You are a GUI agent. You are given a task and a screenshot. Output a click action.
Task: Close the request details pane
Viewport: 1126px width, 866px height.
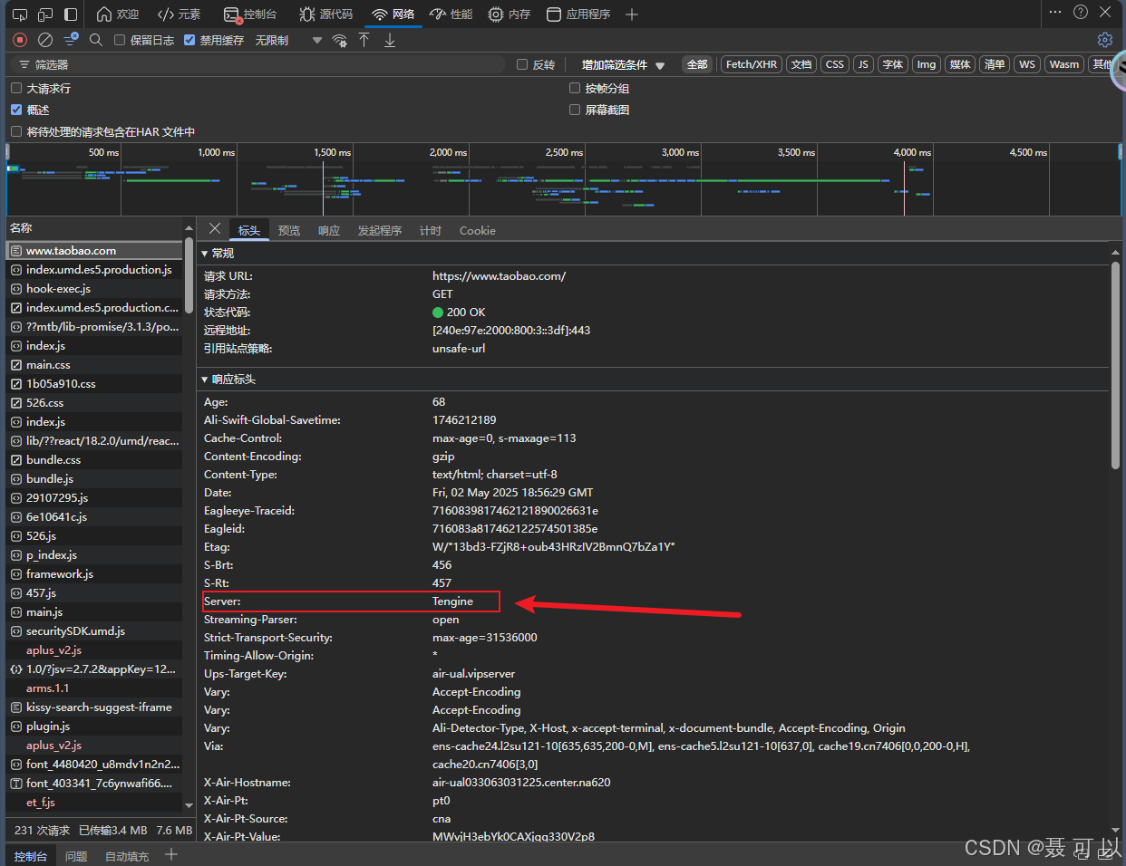[215, 228]
